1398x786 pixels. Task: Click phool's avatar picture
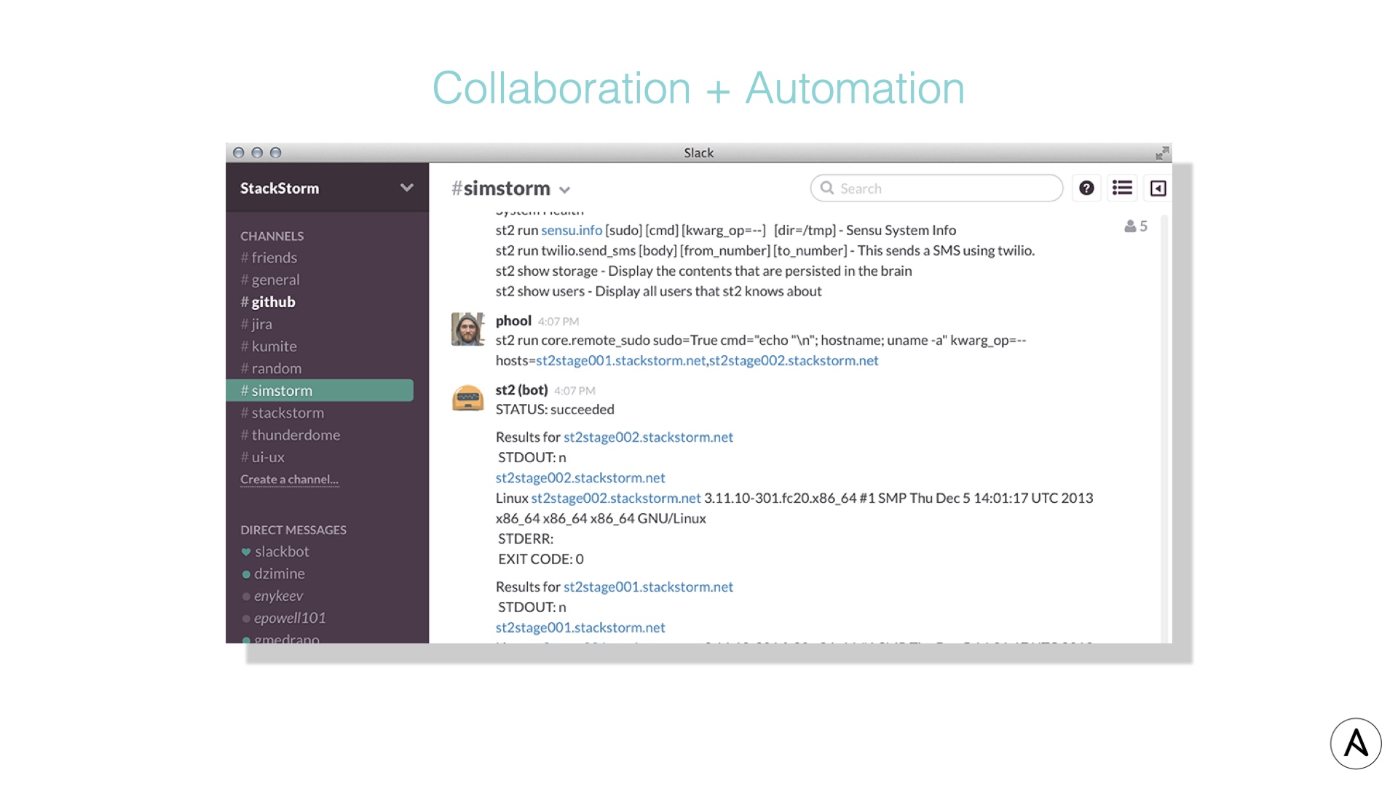[467, 330]
